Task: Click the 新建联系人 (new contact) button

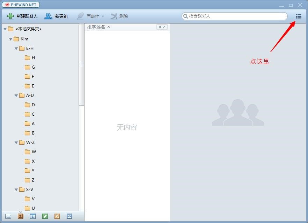Action: click(x=23, y=16)
